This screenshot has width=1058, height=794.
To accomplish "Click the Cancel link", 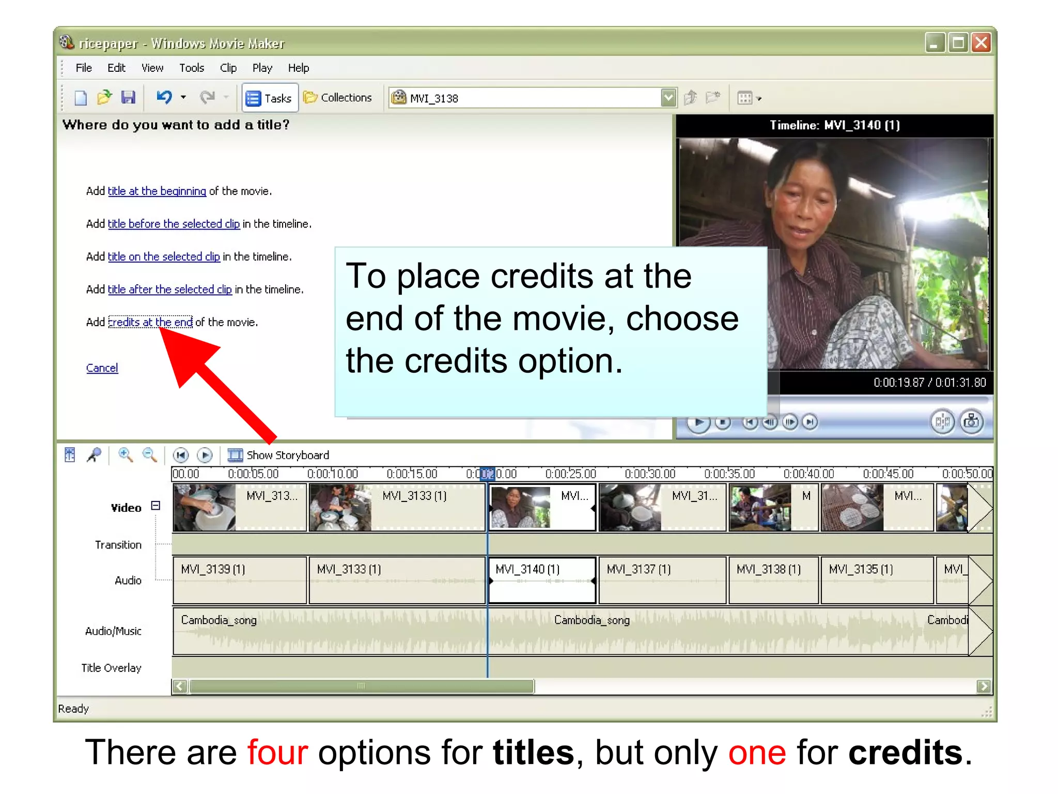I will click(102, 368).
